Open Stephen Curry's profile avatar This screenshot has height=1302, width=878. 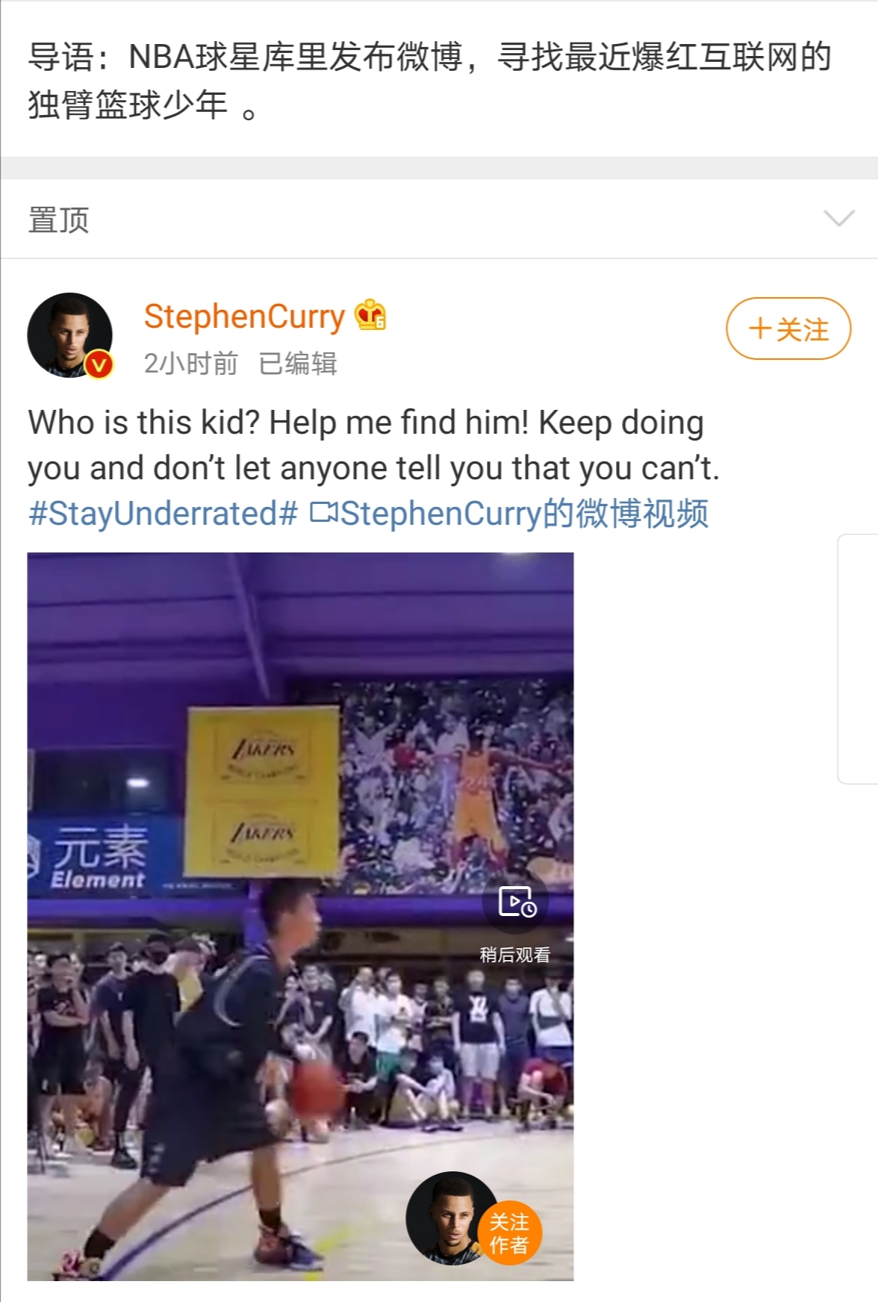[x=69, y=335]
